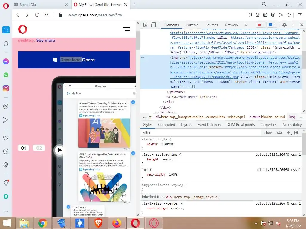Click the site security padlock icon
This screenshot has width=306, height=229.
coord(60,15)
